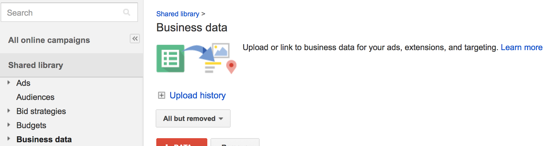Viewport: 552px width, 146px height.
Task: Click the red map pin icon
Action: pyautogui.click(x=231, y=67)
